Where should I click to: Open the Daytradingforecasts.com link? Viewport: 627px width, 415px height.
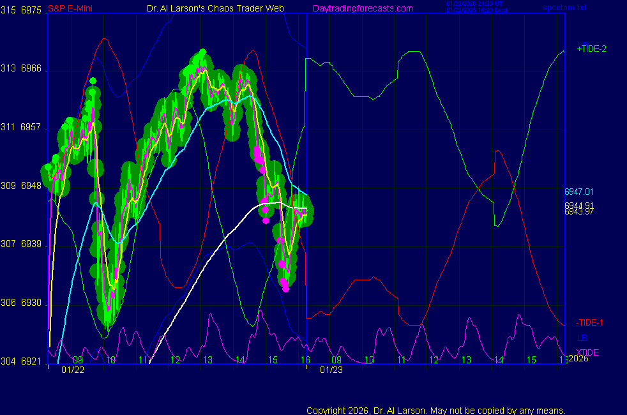[362, 8]
